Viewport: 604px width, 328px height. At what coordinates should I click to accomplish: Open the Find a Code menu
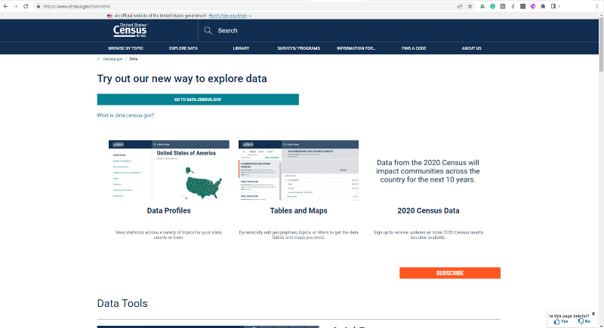click(x=414, y=48)
